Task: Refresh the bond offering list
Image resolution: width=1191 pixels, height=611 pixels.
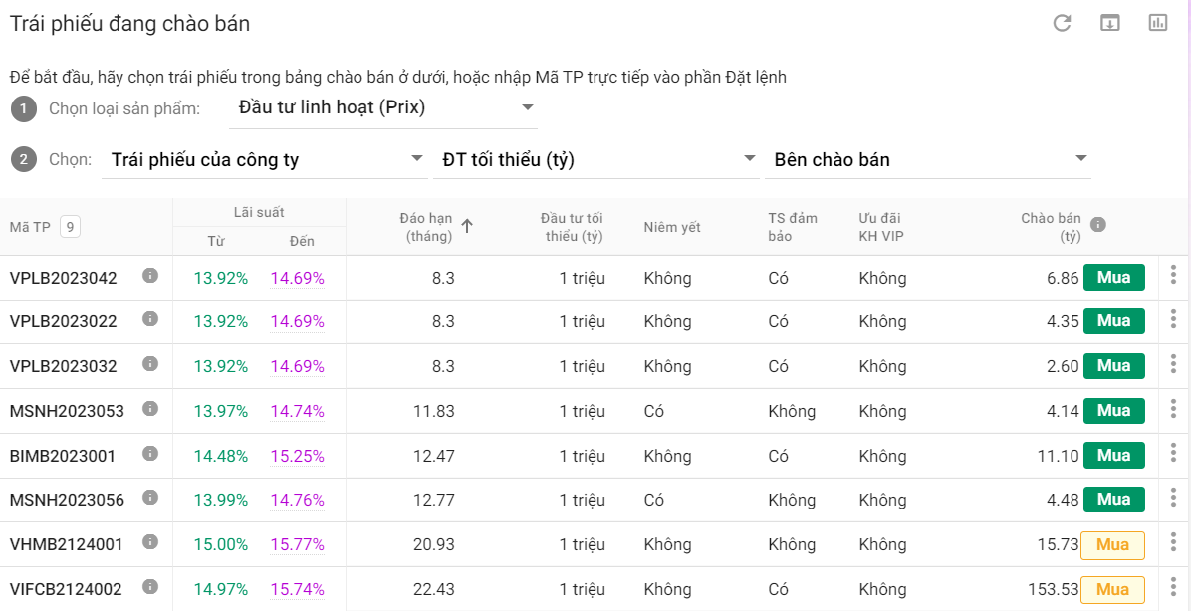Action: pos(1062,24)
